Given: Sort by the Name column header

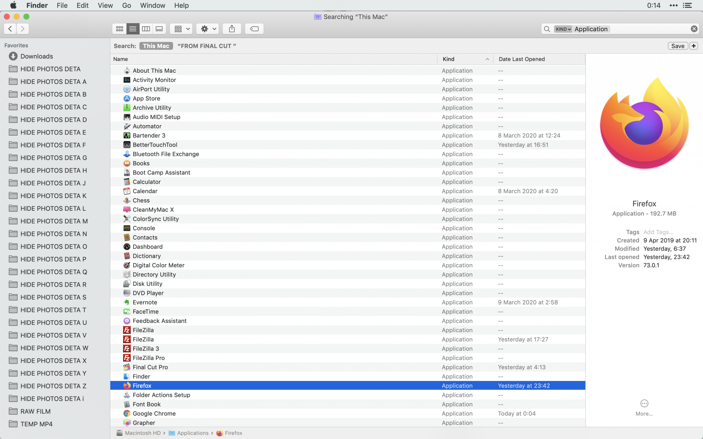Looking at the screenshot, I should tap(274, 59).
